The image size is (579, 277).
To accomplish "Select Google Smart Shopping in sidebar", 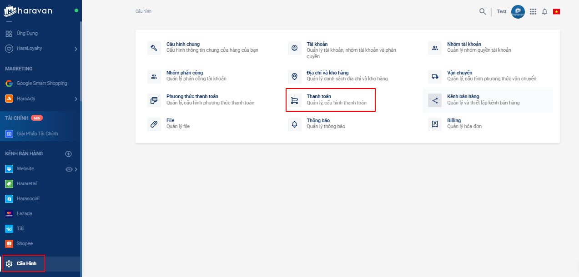I will coord(41,84).
